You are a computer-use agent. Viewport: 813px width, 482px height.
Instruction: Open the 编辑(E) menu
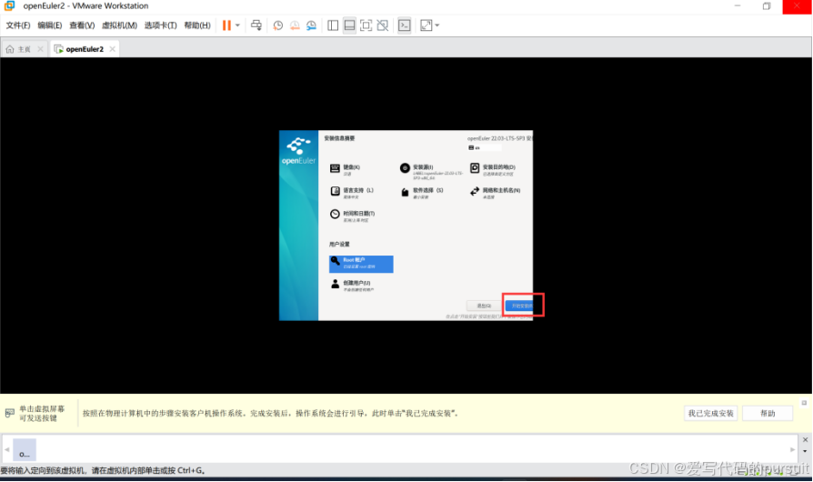point(50,25)
